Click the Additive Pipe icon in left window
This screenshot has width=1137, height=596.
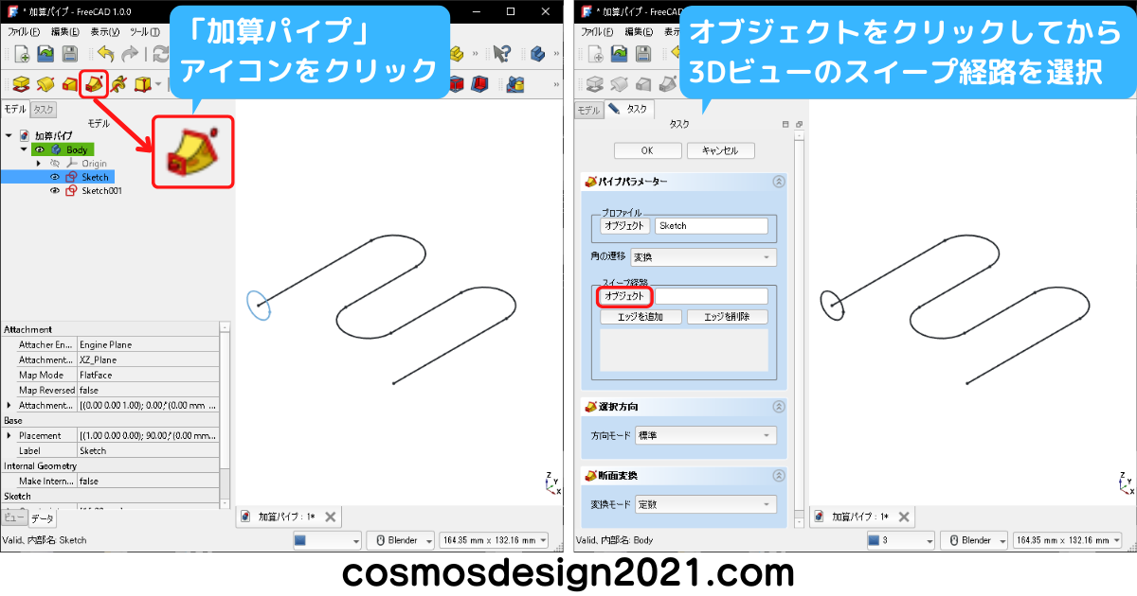point(94,84)
